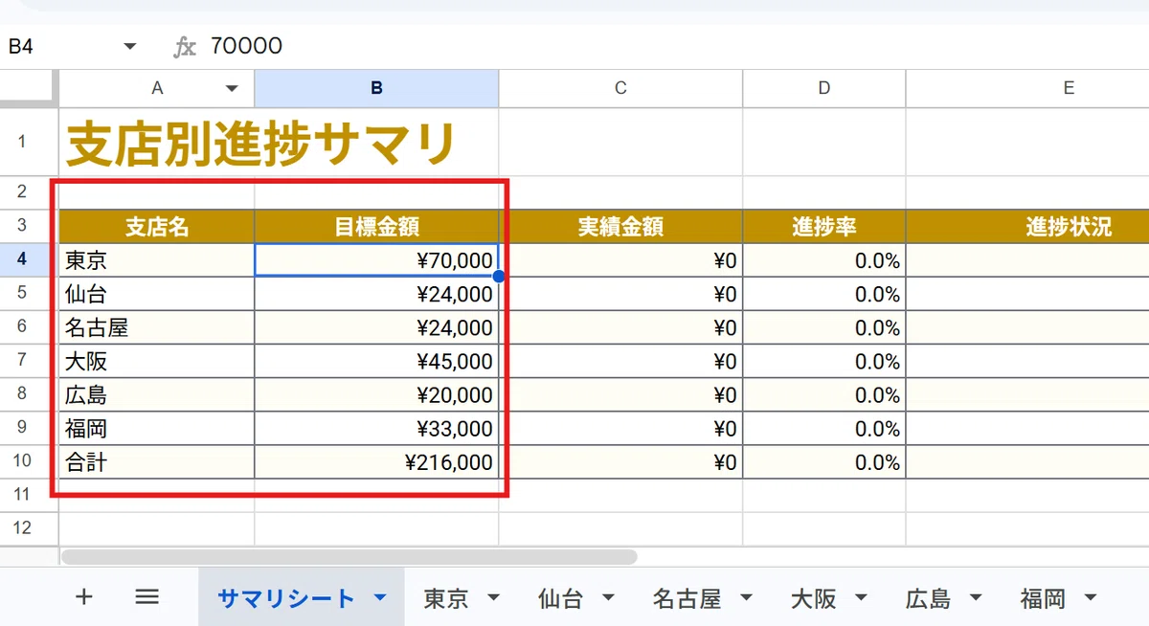Select the cell containing ¥45,000
The width and height of the screenshot is (1149, 626).
[376, 361]
